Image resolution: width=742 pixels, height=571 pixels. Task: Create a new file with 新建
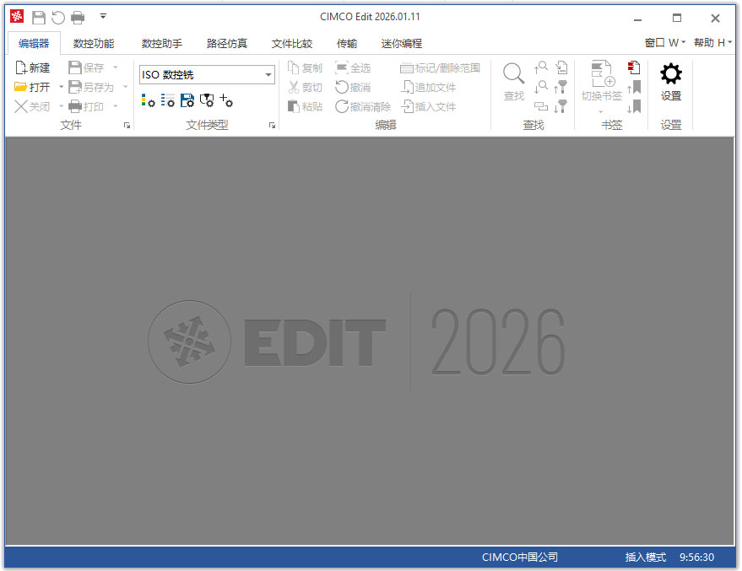33,68
